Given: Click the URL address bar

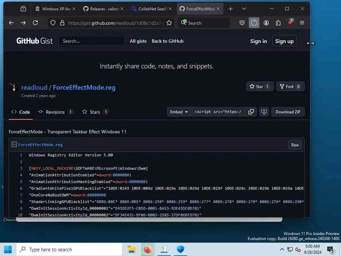Looking at the screenshot, I should 111,23.
